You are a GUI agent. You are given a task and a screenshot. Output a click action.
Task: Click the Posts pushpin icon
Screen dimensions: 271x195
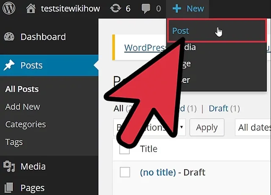tap(9, 65)
